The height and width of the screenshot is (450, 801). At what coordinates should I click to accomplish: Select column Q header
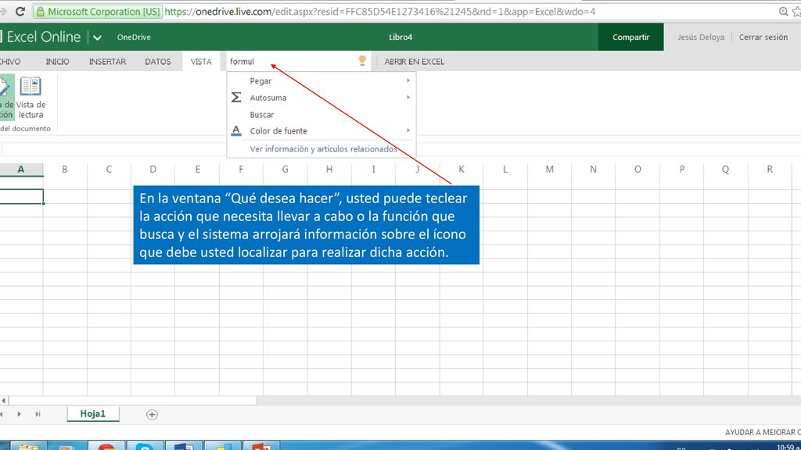tap(725, 169)
